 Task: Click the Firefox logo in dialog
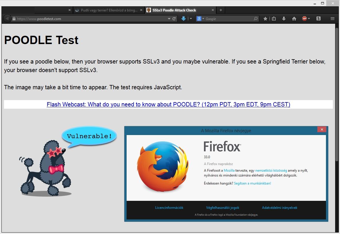click(x=163, y=166)
